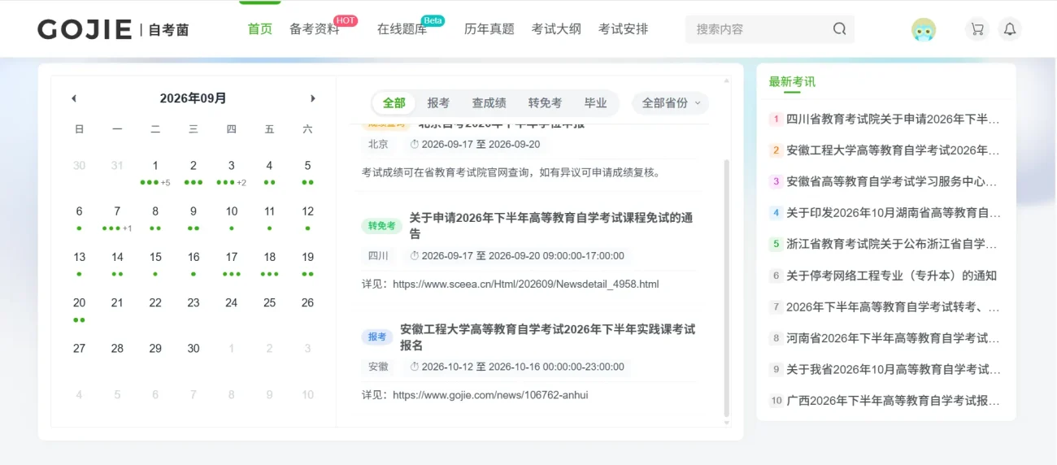Click the 转免考 green tag on event
This screenshot has width=1057, height=465.
click(x=381, y=226)
